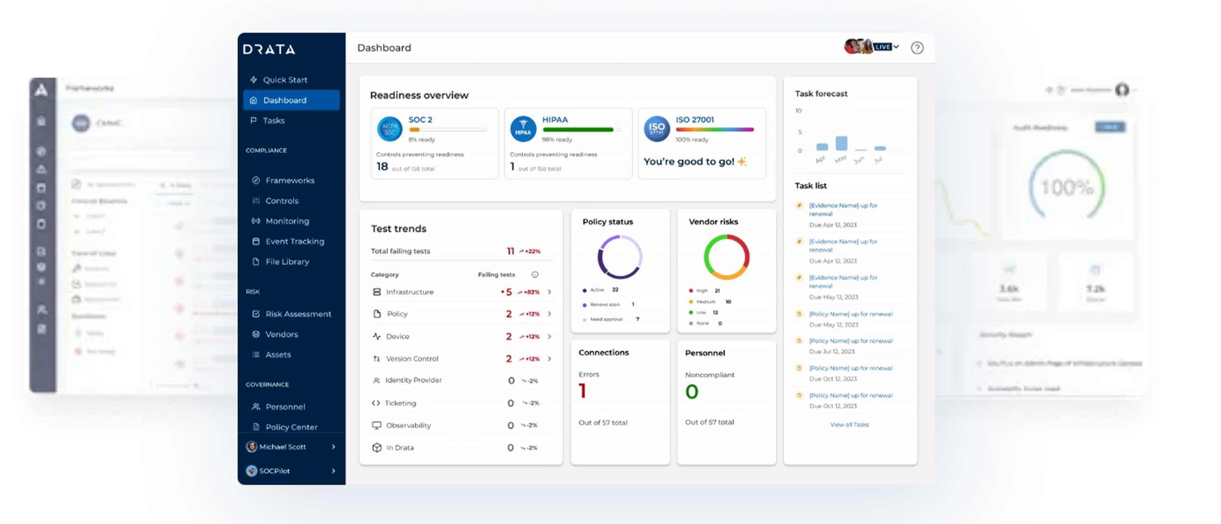Expand the SOCPilot chevron
This screenshot has width=1221, height=524.
(x=333, y=471)
